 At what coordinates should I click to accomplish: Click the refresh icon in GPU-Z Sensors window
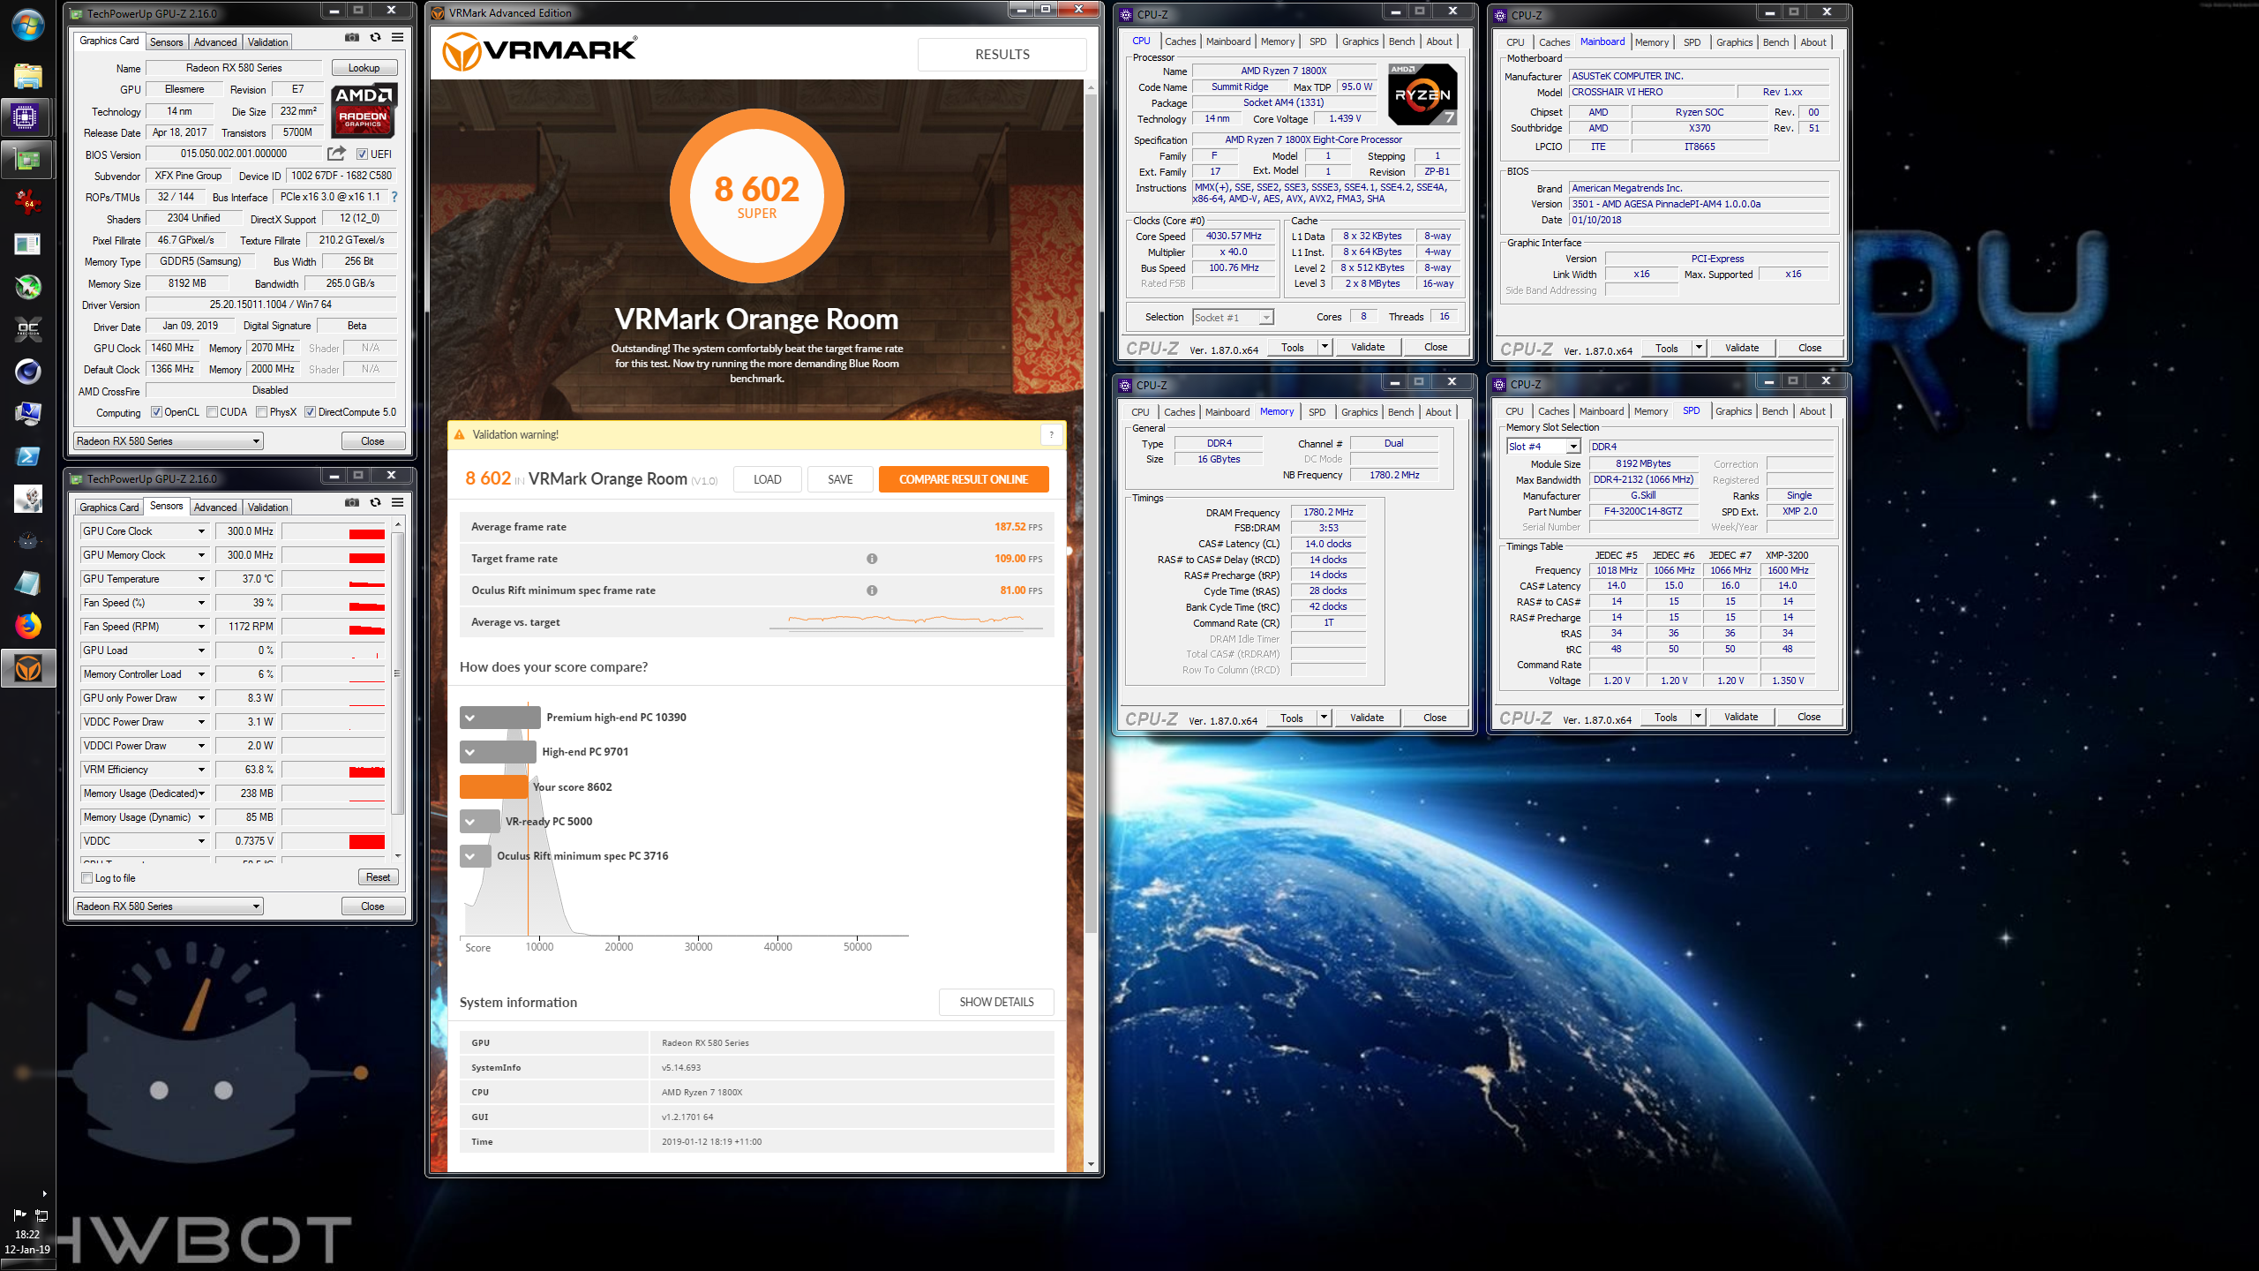coord(375,503)
